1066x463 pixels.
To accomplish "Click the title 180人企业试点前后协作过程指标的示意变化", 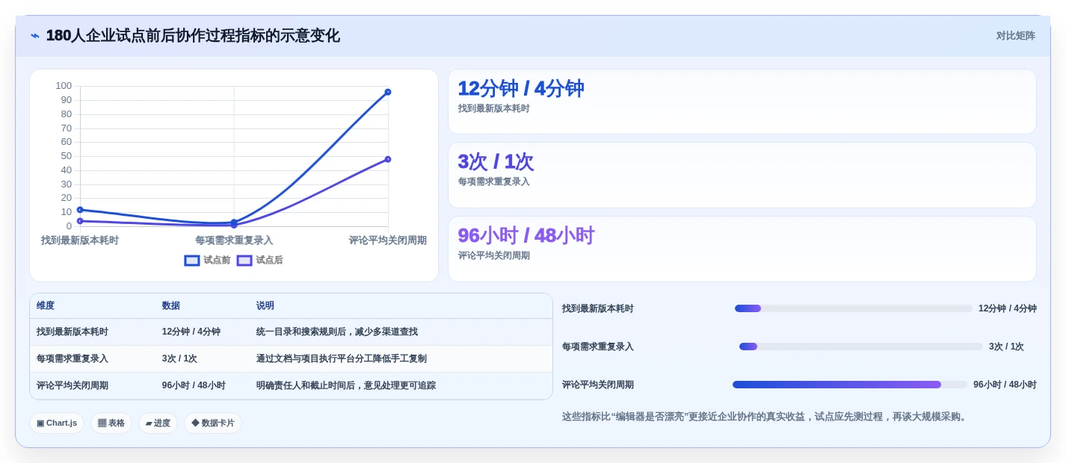I will coord(193,36).
